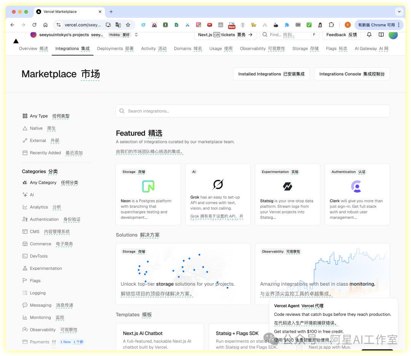Click the Next.js tickets banner link
The height and width of the screenshot is (356, 411).
[225, 35]
